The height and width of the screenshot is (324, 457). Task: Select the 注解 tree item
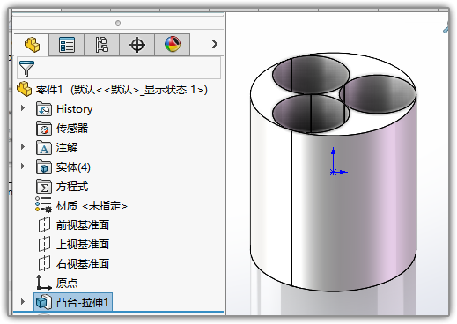tap(67, 148)
